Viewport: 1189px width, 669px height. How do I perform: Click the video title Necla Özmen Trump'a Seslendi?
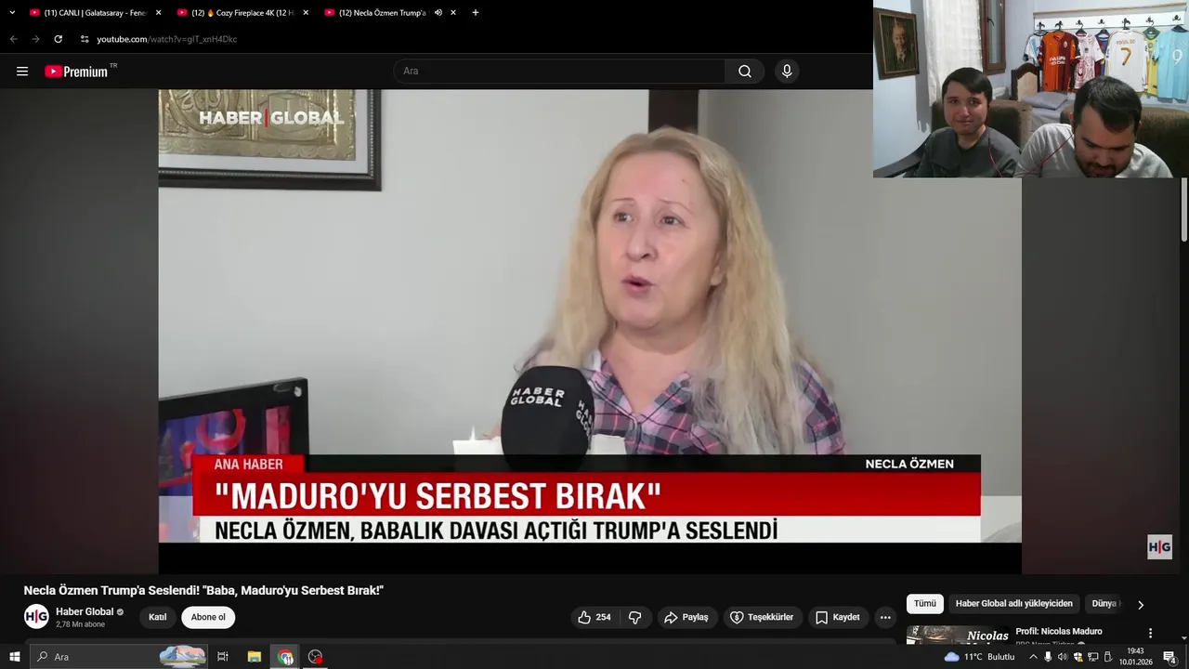[x=203, y=590]
